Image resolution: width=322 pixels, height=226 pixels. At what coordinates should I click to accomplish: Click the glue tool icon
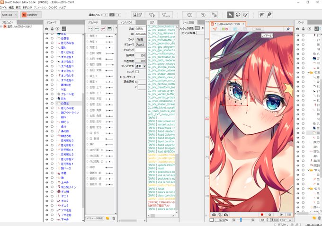pos(269,15)
